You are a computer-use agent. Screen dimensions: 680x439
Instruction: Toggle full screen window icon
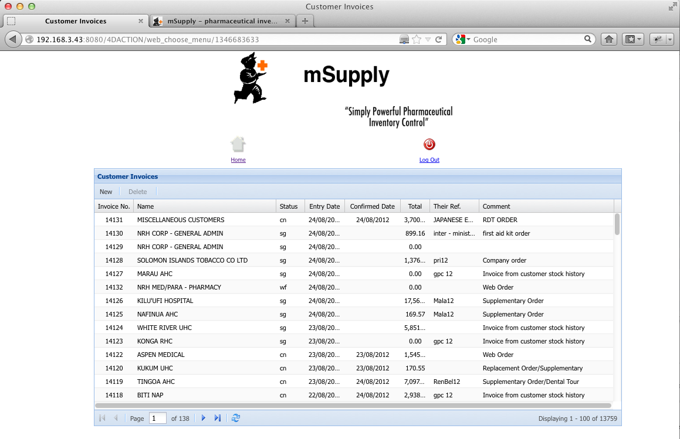point(672,6)
